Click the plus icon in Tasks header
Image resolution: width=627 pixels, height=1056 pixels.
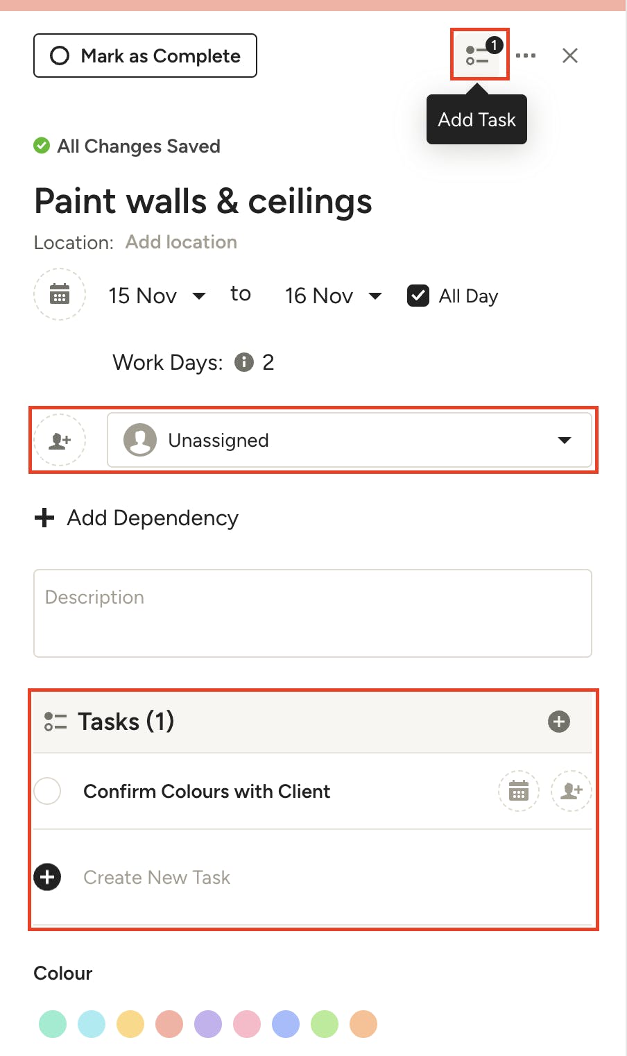click(x=558, y=722)
